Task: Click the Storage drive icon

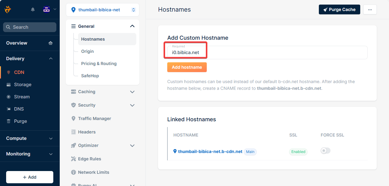Action: (9, 85)
